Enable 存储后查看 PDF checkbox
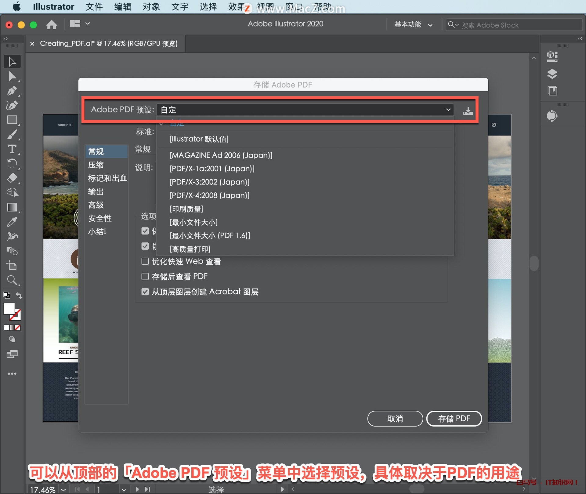The height and width of the screenshot is (494, 586). [x=145, y=276]
